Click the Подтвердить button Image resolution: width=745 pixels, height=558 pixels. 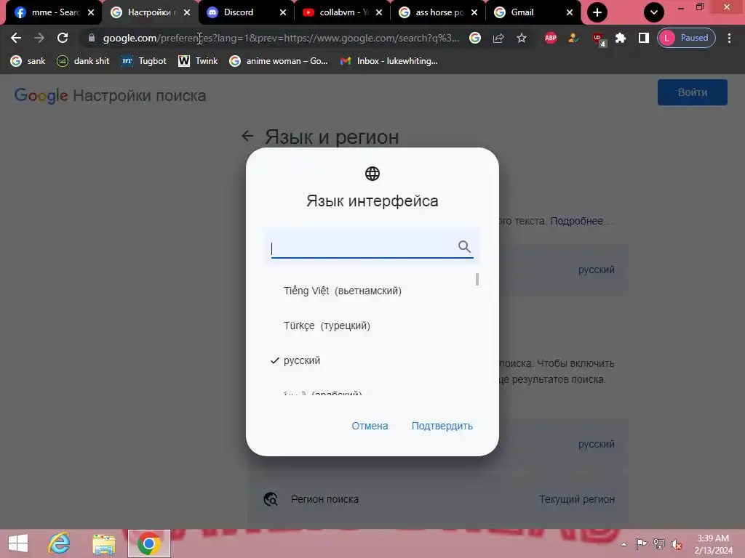pos(442,426)
